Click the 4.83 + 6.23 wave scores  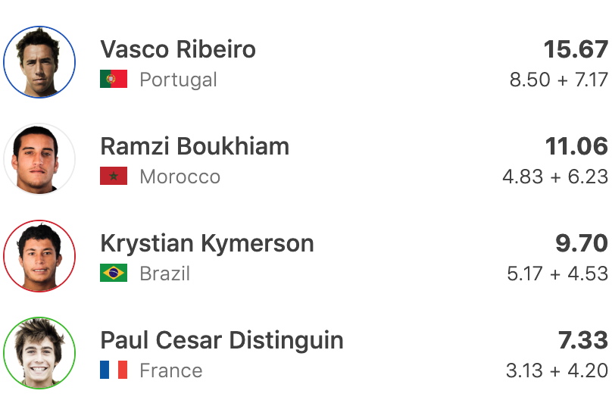click(x=555, y=177)
